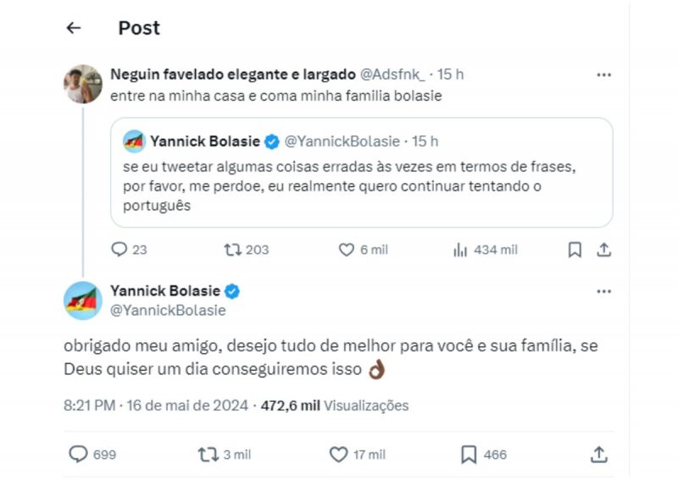Bookmark the Adsfnk_ quote tweet
This screenshot has width=678, height=480.
point(575,250)
